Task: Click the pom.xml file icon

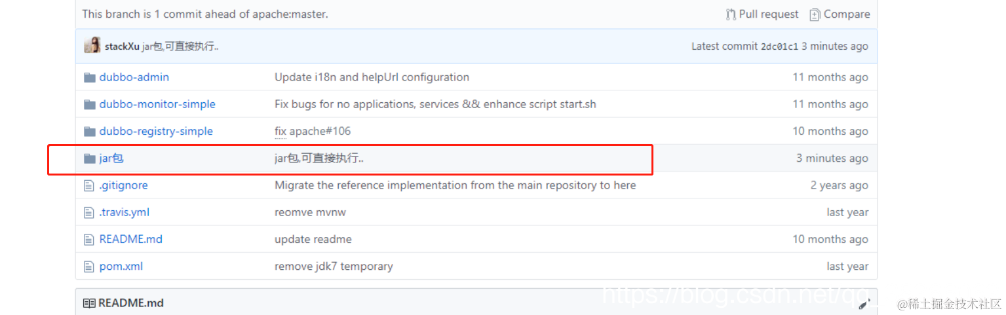Action: tap(90, 267)
